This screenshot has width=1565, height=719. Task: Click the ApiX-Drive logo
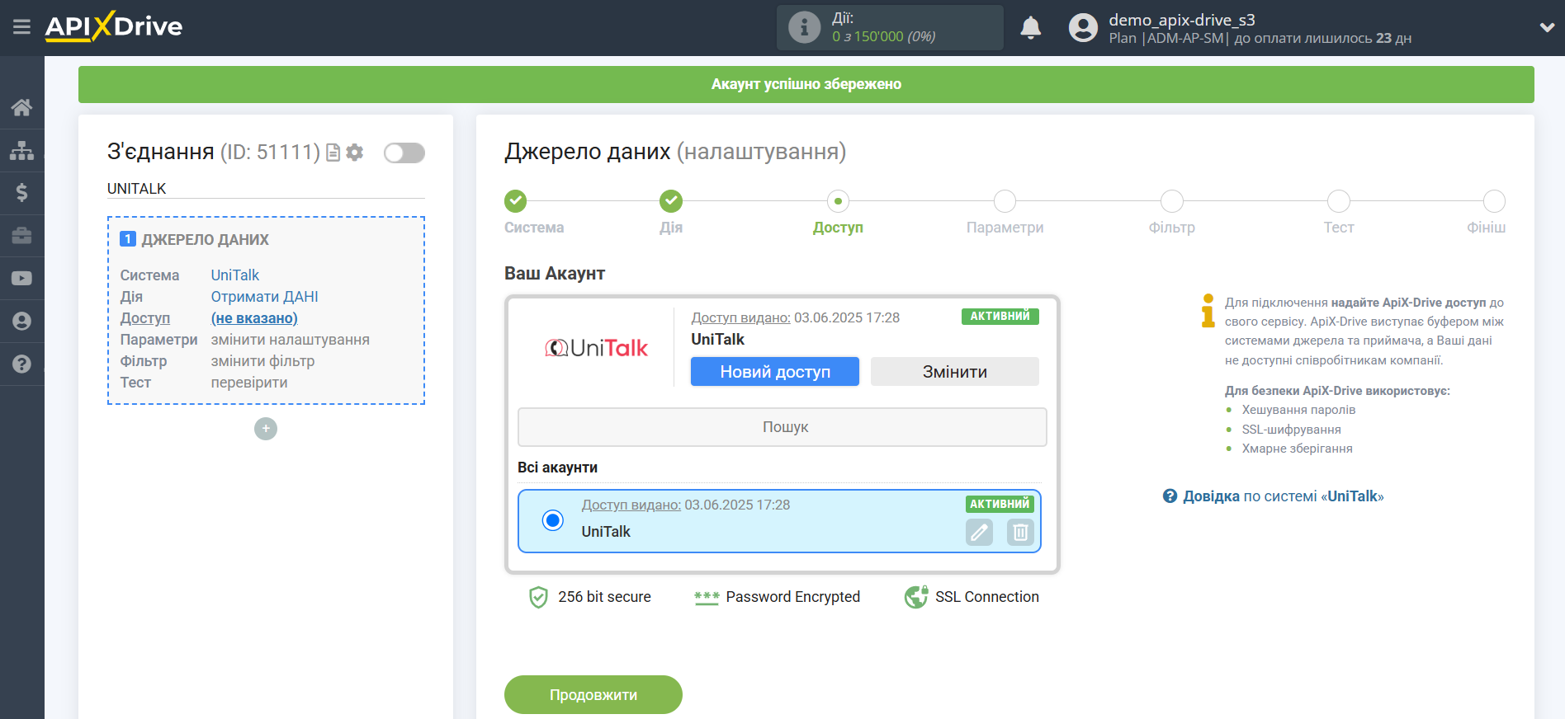click(x=114, y=26)
